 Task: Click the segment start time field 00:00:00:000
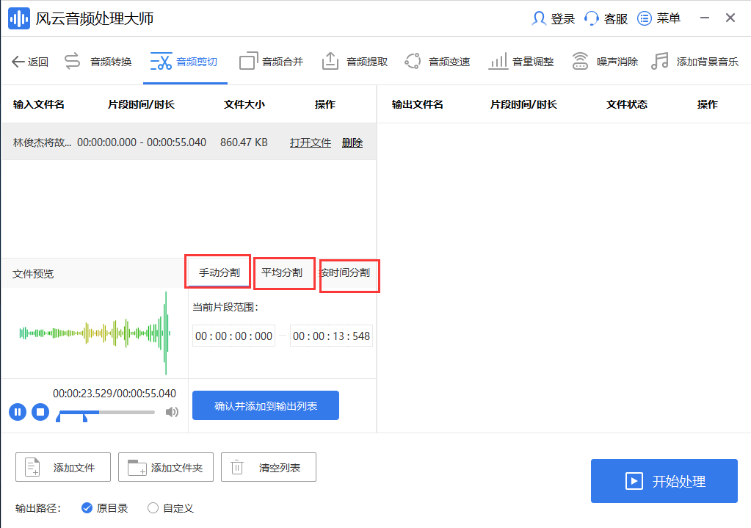[x=233, y=336]
